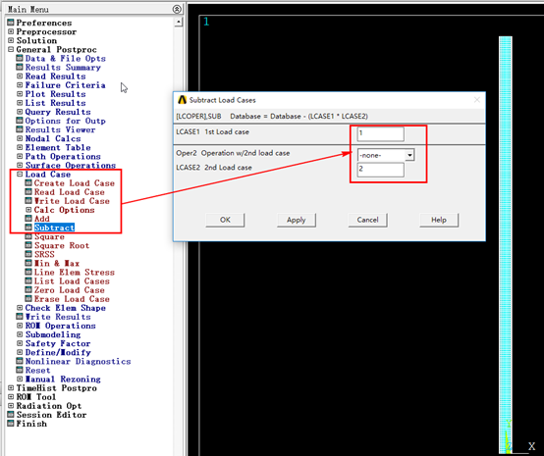This screenshot has height=456, width=544.
Task: Expand the Safety Factor node
Action: pos(20,343)
